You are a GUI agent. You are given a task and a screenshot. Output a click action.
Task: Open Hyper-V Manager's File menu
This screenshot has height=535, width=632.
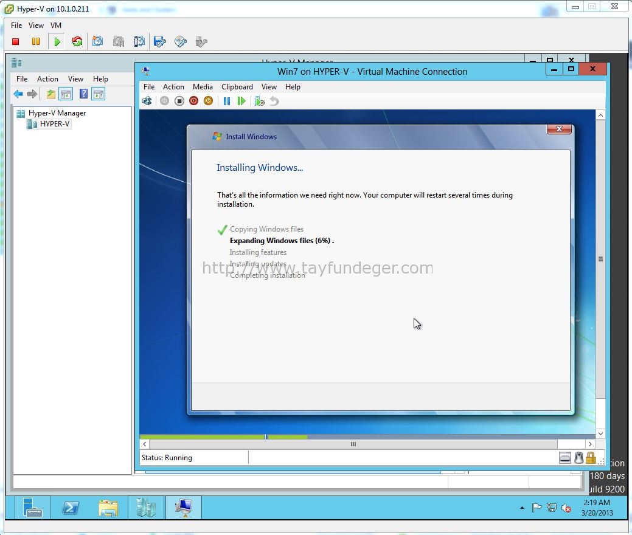coord(22,79)
